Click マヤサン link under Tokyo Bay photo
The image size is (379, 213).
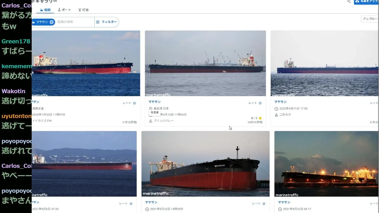click(x=154, y=102)
